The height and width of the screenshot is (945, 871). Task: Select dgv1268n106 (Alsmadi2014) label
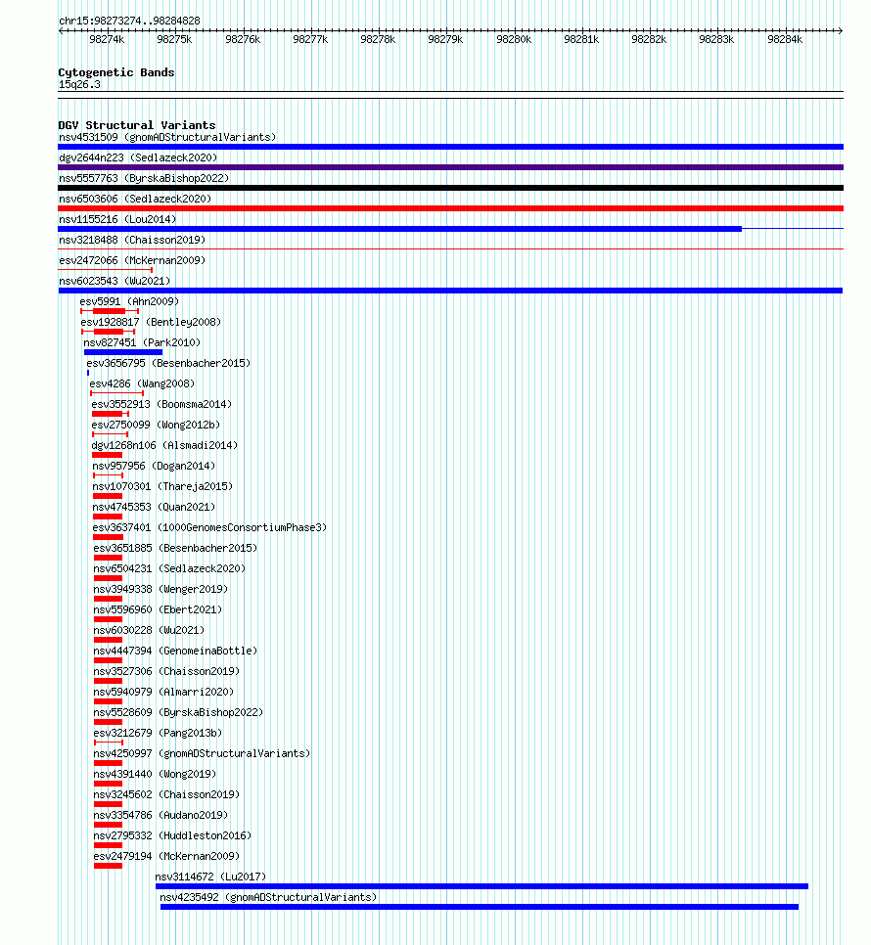[164, 445]
